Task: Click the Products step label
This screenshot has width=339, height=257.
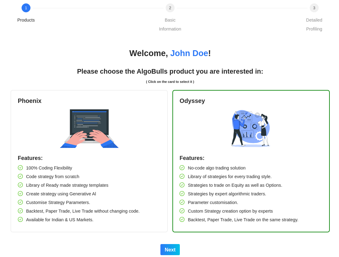Action: pos(26,20)
